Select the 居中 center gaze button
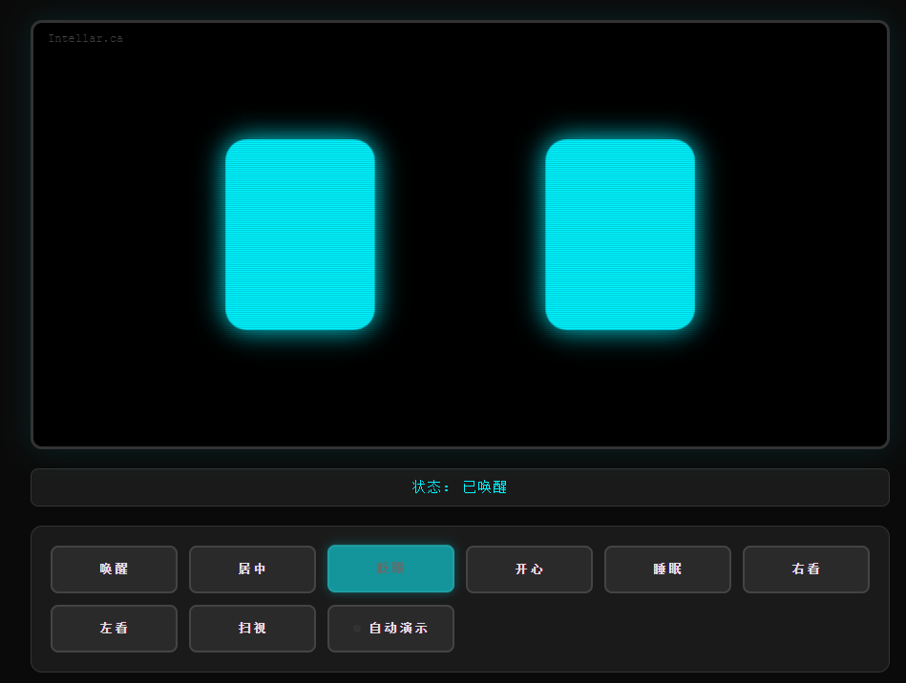The width and height of the screenshot is (906, 683). (x=252, y=569)
